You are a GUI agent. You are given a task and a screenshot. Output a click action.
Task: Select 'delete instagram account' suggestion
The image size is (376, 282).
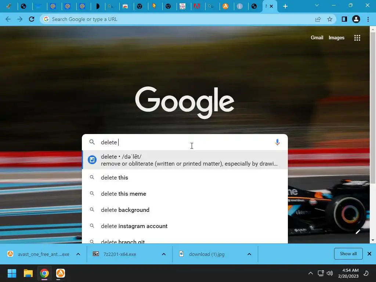tap(185, 226)
